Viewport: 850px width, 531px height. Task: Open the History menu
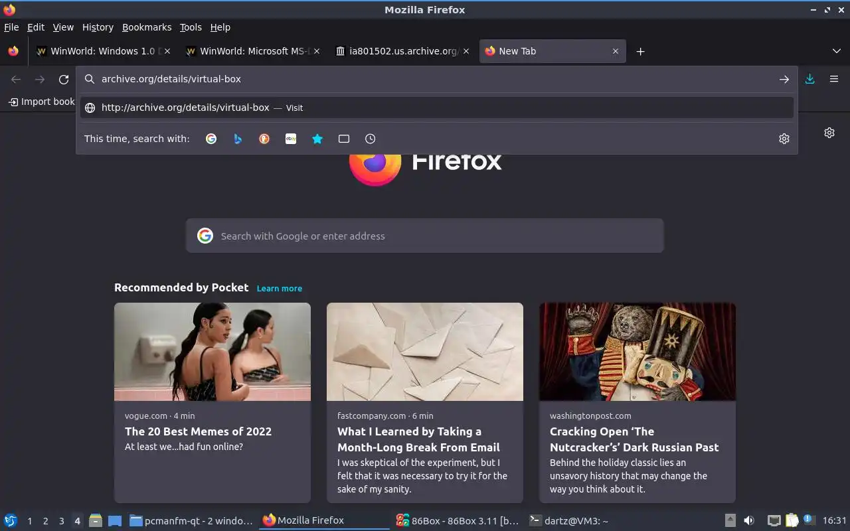(x=98, y=27)
